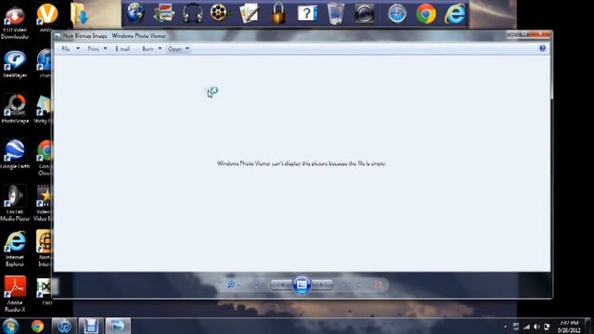Viewport: 594px width, 334px height.
Task: Open the network signal tray icon
Action: point(526,327)
